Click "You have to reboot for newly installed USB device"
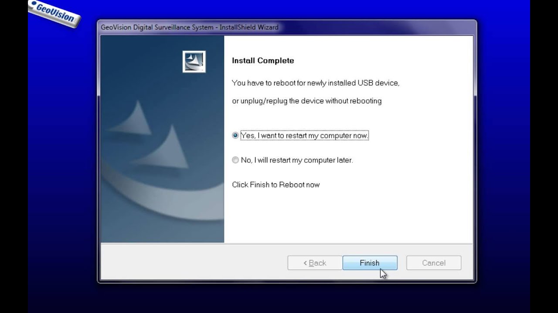 coord(316,83)
